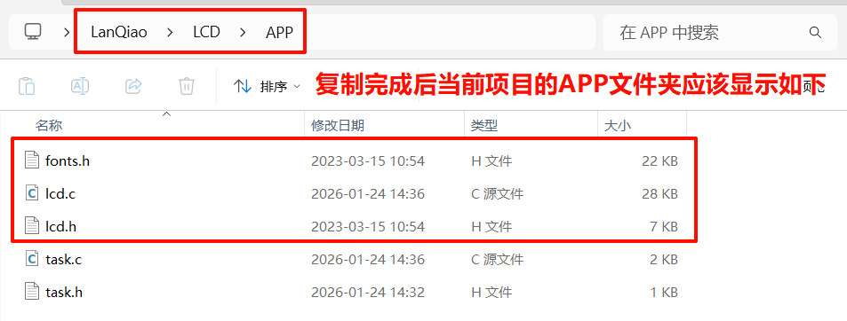This screenshot has width=847, height=321.
Task: Select the task.c file icon
Action: coord(32,259)
